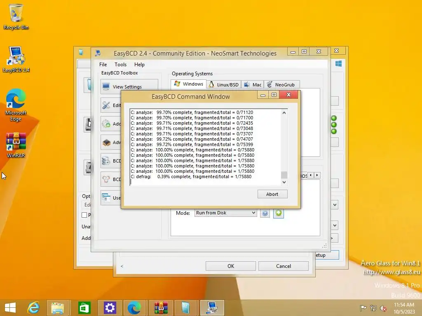Click inside the command output text area

coord(205,147)
